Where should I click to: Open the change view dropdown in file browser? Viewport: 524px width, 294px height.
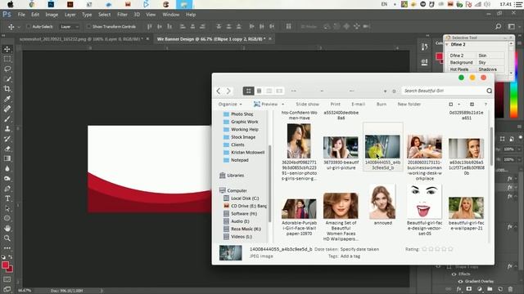[458, 105]
